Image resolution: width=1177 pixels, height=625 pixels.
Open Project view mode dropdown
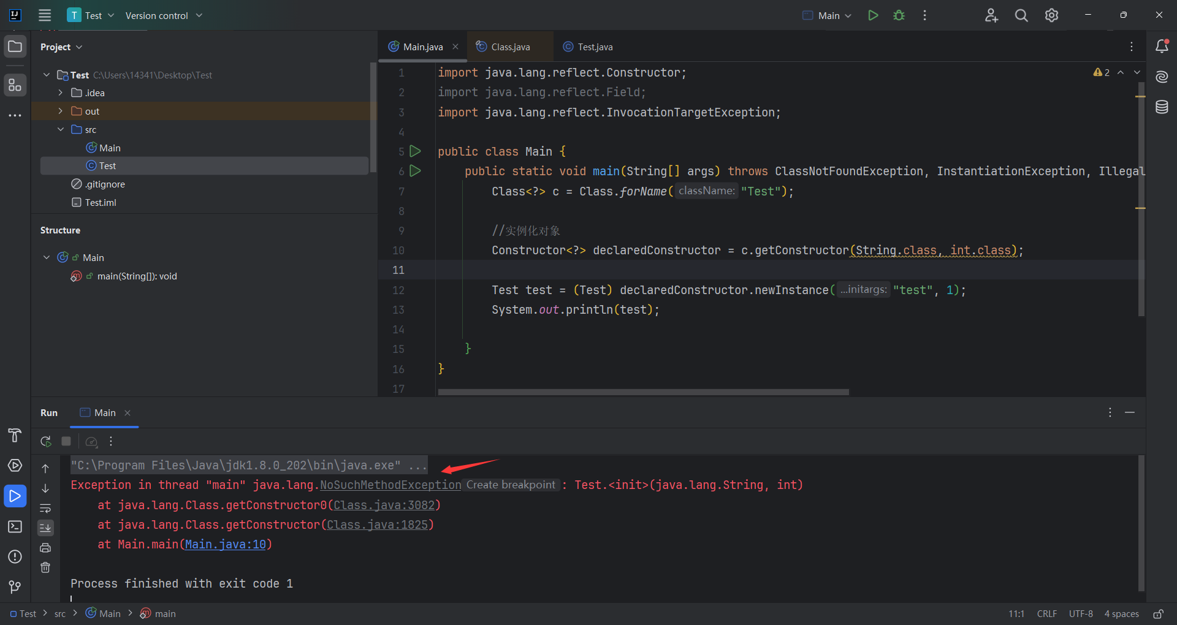tap(61, 47)
